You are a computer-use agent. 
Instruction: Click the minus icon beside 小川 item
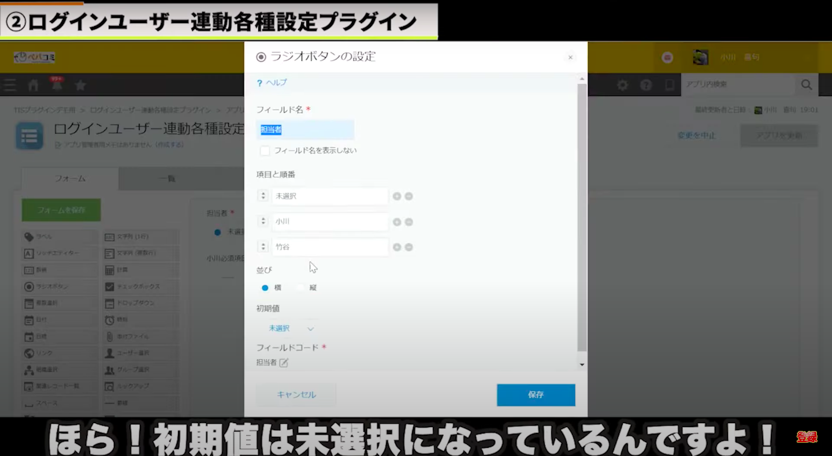click(408, 222)
